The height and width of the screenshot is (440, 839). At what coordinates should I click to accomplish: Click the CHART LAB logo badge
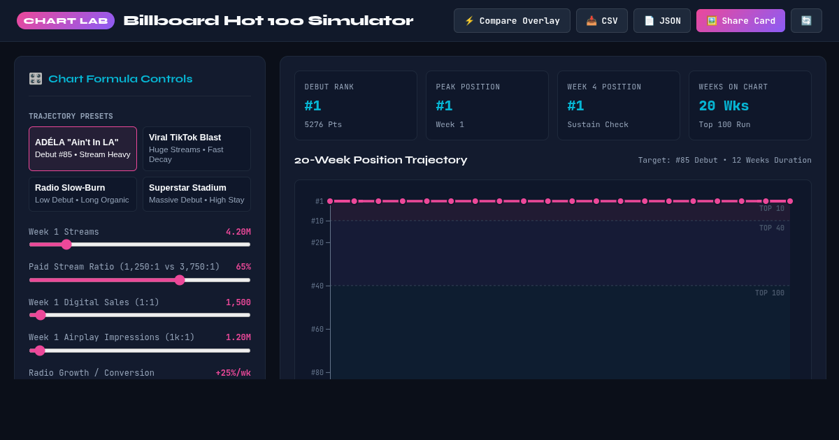[66, 21]
